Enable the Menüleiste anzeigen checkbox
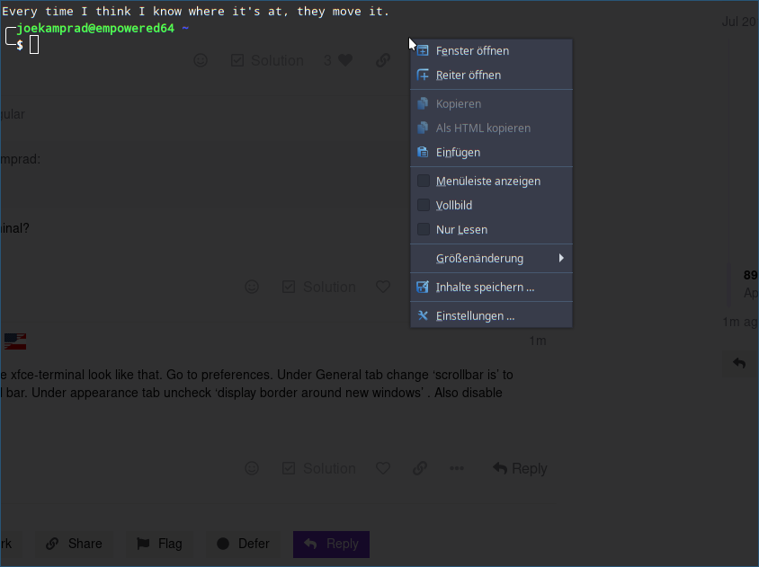The image size is (759, 567). pos(424,182)
